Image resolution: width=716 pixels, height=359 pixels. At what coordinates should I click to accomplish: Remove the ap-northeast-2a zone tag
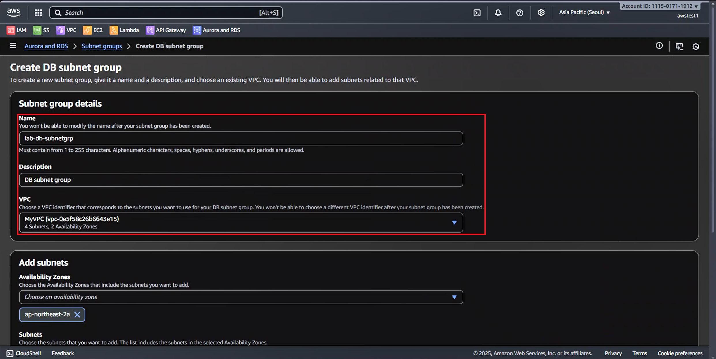(x=77, y=315)
